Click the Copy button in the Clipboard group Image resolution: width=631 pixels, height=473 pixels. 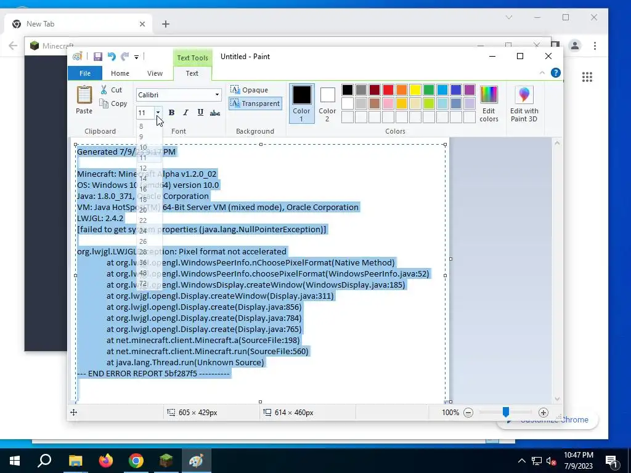pos(113,103)
